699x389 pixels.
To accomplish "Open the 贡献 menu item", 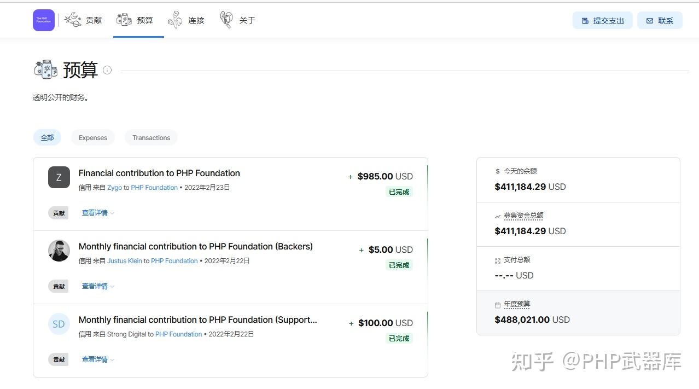I will pos(94,20).
